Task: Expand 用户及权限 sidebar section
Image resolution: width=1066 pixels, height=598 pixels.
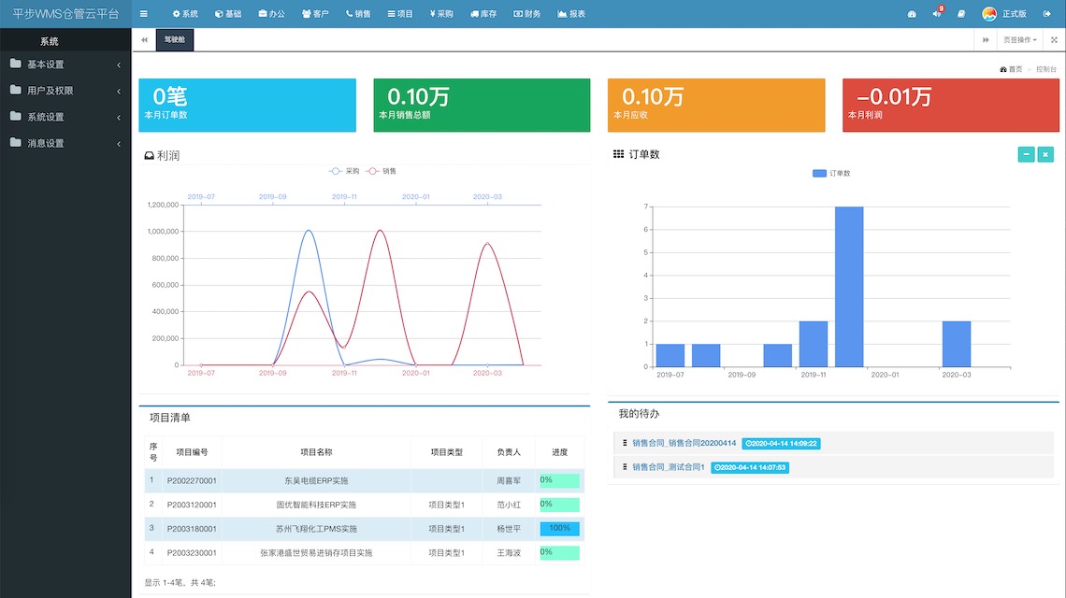Action: coord(65,91)
